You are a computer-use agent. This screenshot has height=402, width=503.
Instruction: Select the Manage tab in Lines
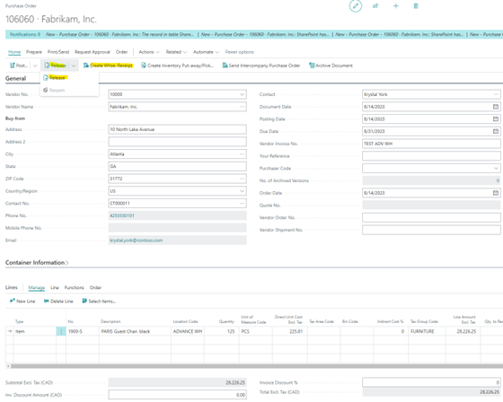[x=37, y=287]
